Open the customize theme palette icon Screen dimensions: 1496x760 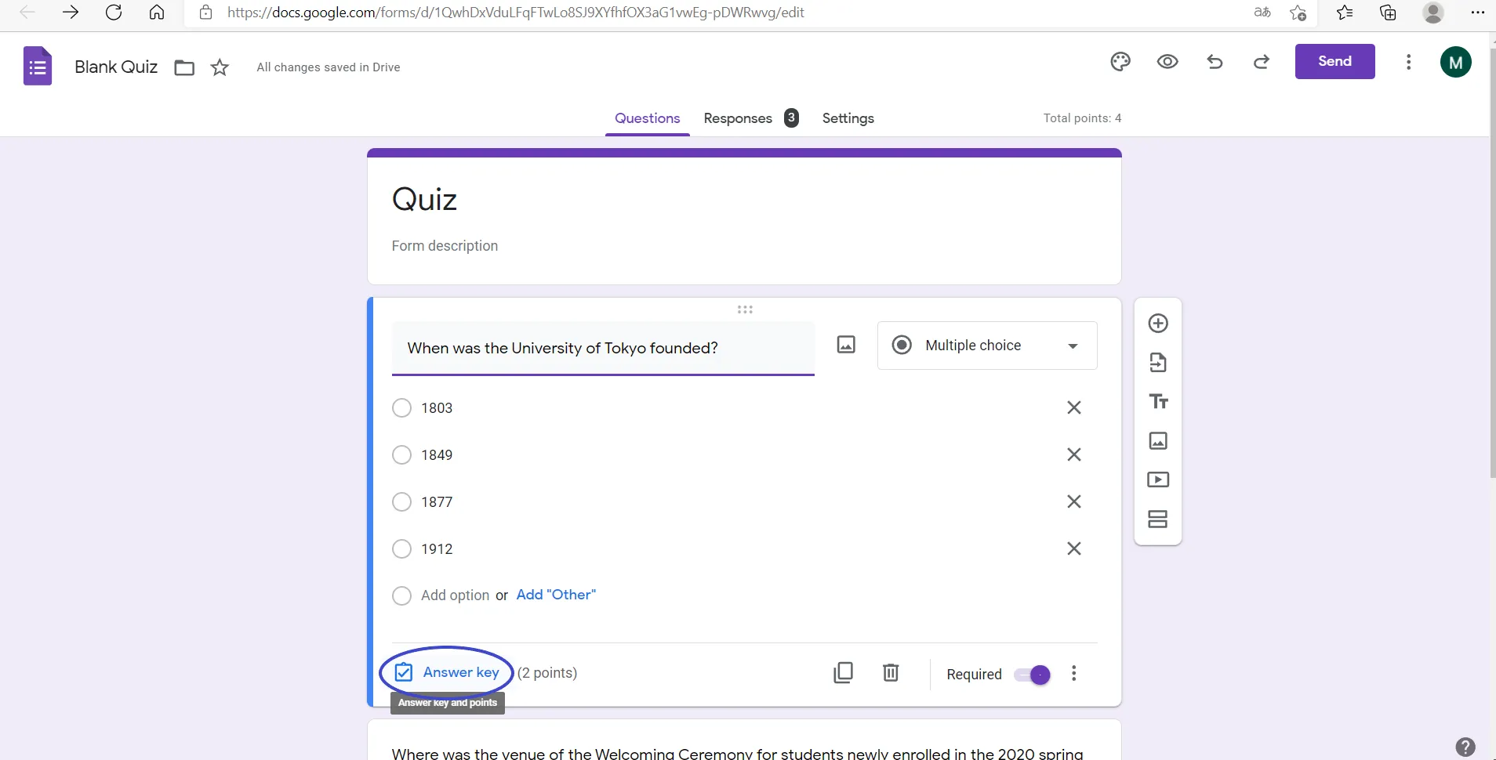[x=1120, y=62]
